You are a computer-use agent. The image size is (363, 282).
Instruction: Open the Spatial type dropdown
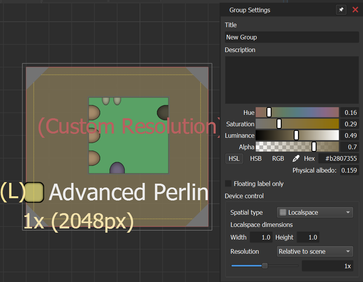coord(314,212)
